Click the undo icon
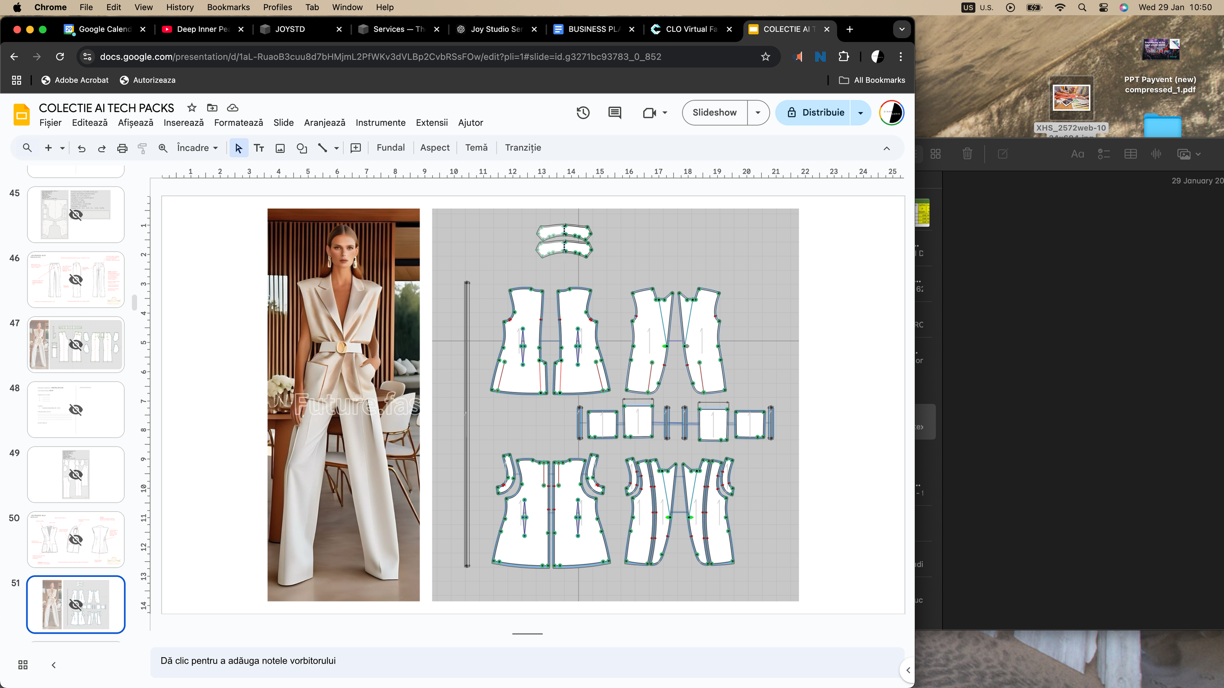 (x=81, y=148)
